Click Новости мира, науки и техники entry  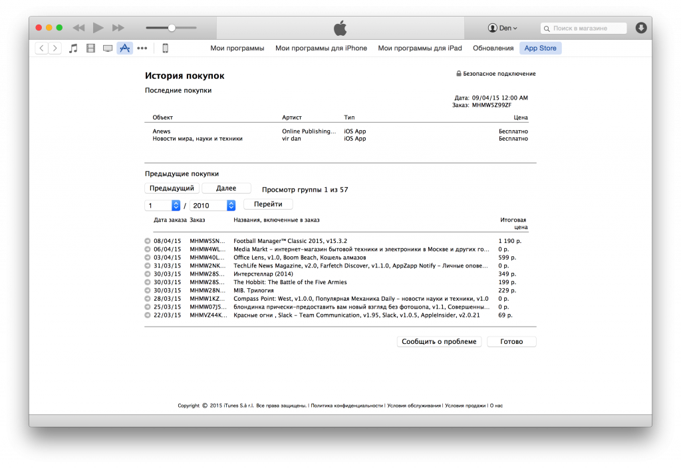(198, 139)
